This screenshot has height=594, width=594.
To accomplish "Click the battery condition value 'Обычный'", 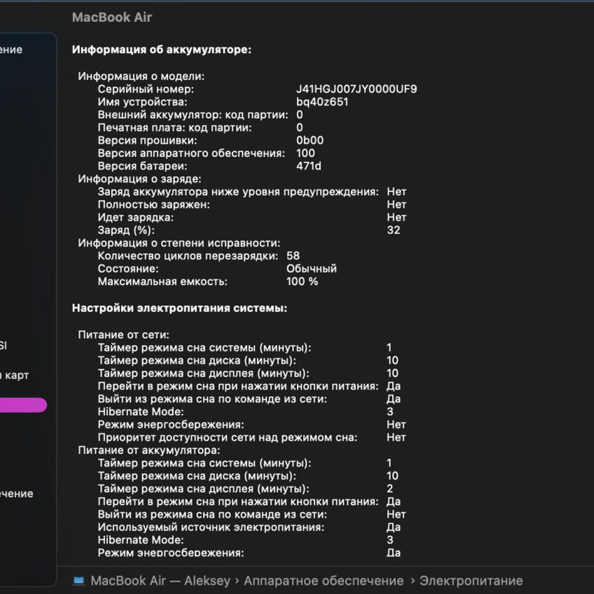I will tap(312, 269).
